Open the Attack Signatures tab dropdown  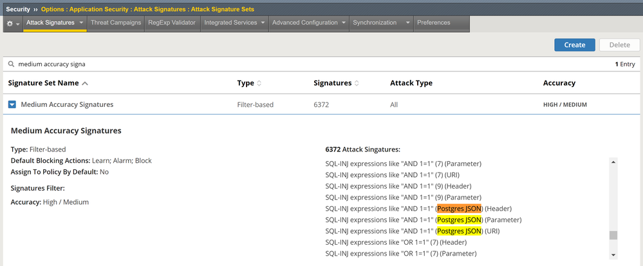[82, 23]
